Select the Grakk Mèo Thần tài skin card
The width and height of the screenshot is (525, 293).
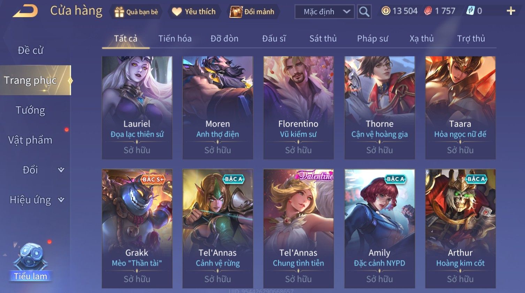click(x=137, y=228)
